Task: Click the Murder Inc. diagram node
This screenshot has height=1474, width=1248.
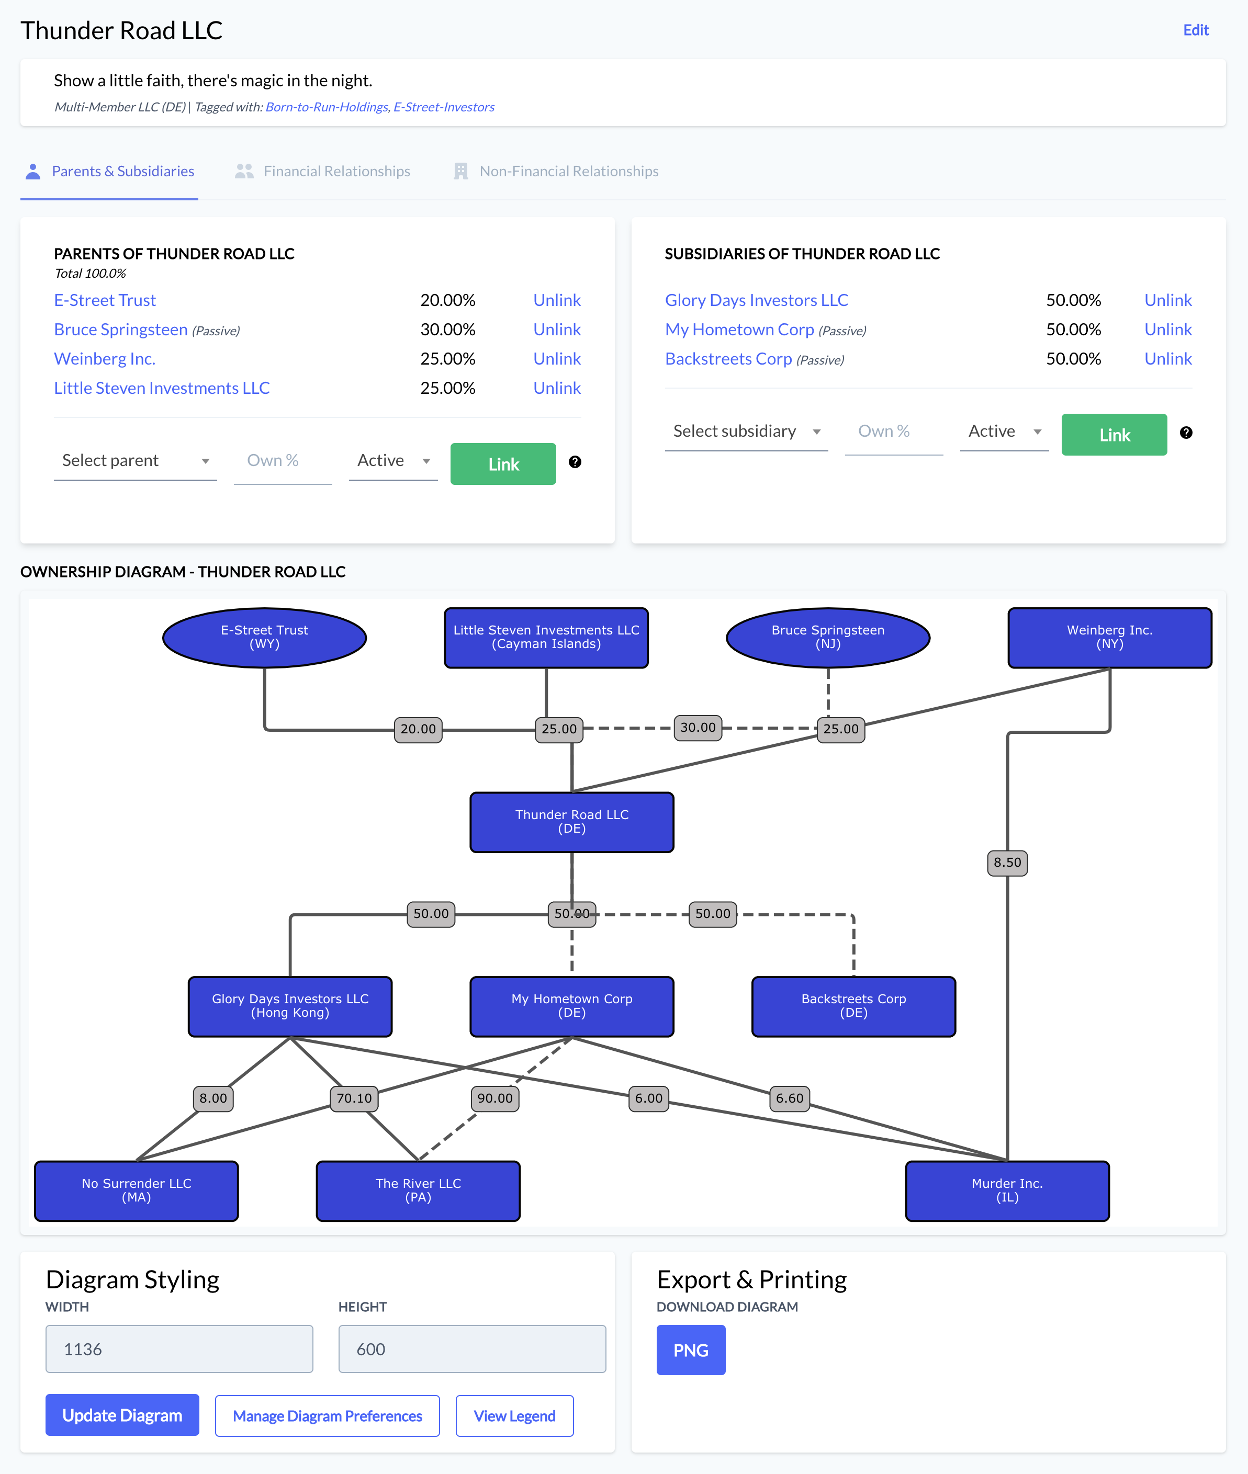Action: pyautogui.click(x=1007, y=1190)
